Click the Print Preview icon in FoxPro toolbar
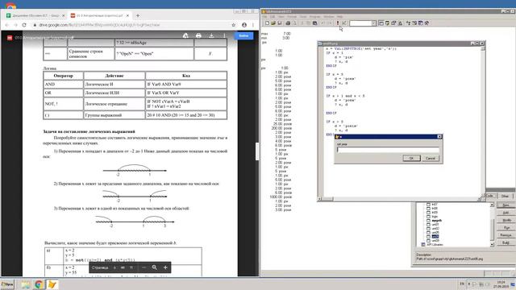 coord(294,23)
